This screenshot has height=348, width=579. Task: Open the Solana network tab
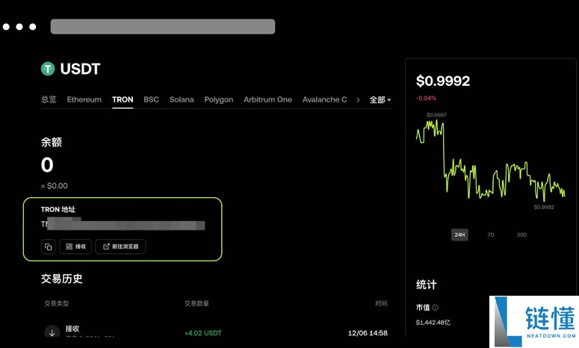click(x=182, y=99)
